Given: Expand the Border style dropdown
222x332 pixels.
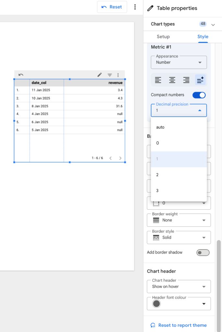Looking at the screenshot, I should point(179,238).
